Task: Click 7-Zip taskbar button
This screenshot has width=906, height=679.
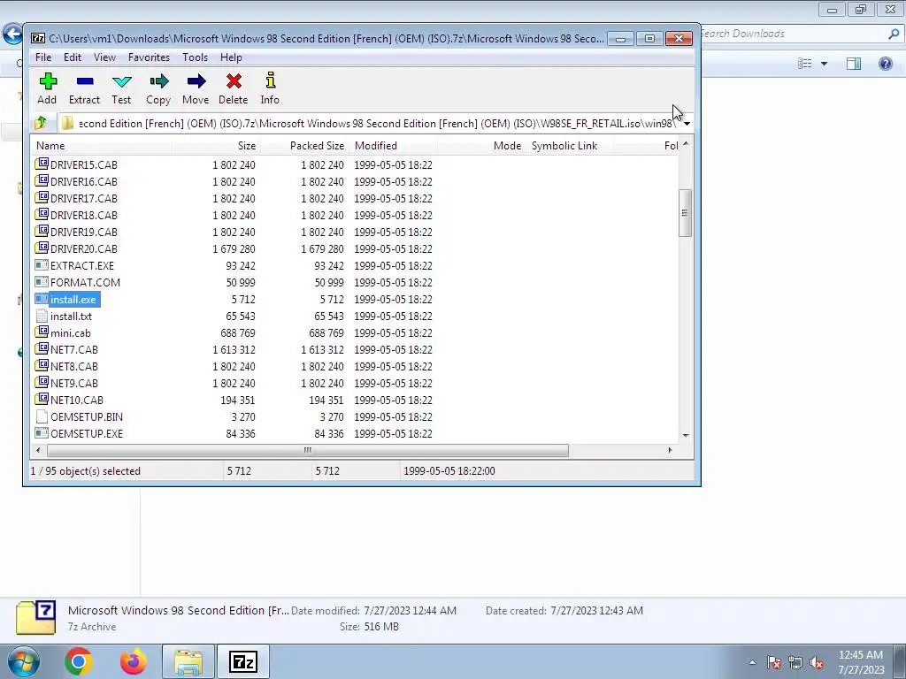Action: 243,661
